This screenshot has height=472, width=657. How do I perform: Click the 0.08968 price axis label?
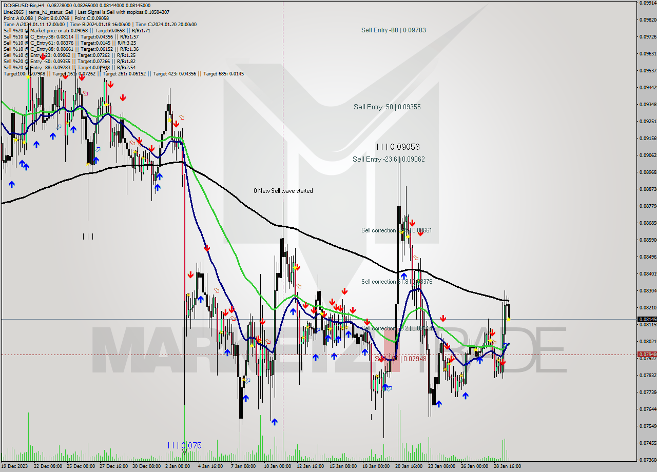pyautogui.click(x=648, y=172)
